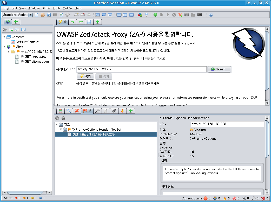Click Add custom HTTP breakpoint icon
Image resolution: width=271 pixels, height=202 pixels.
(180, 15)
